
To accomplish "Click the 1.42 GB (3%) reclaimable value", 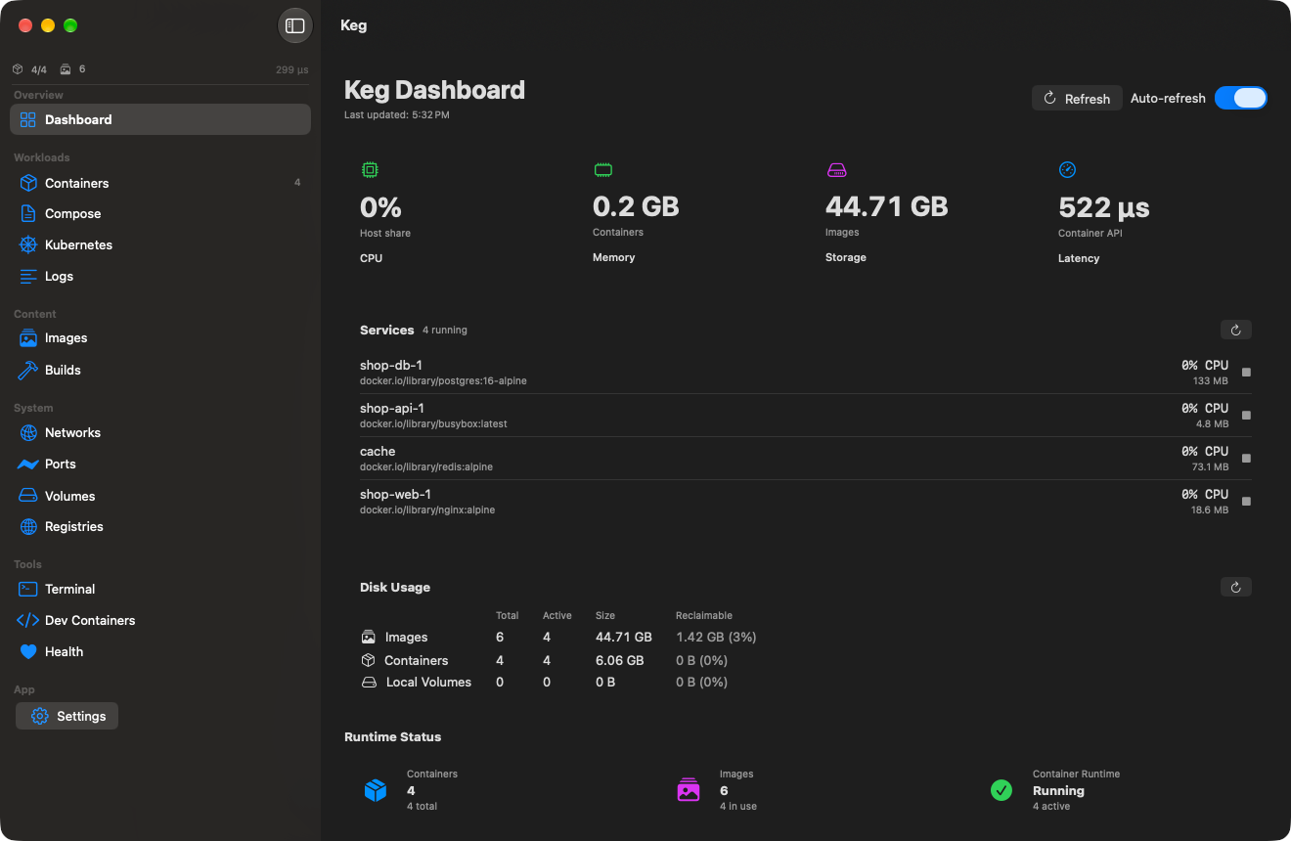I will pyautogui.click(x=716, y=637).
